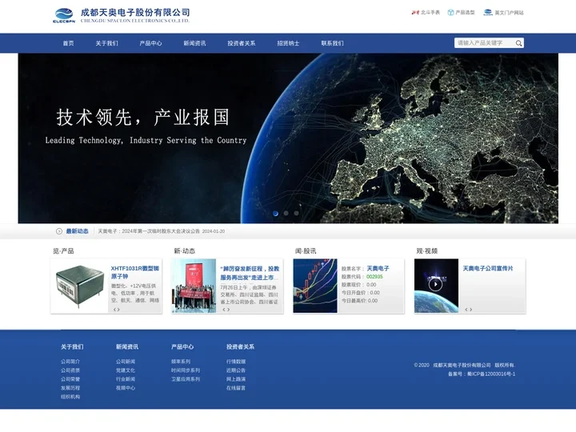Open footer heading 新闻资讯
Viewport: 576px width, 432px height.
[127, 346]
